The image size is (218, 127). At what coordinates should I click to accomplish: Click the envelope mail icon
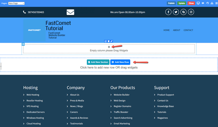(x=70, y=12)
